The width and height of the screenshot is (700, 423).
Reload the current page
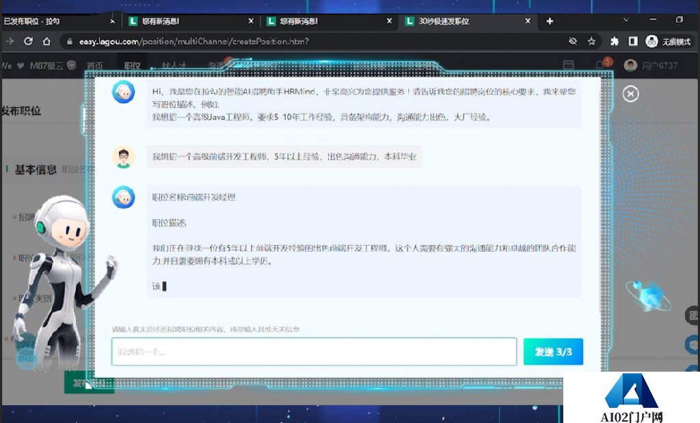point(28,41)
